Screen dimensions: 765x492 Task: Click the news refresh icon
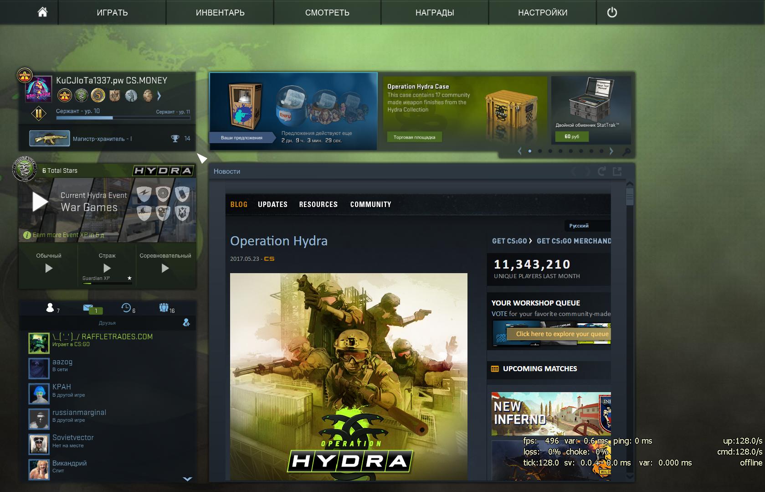tap(601, 171)
